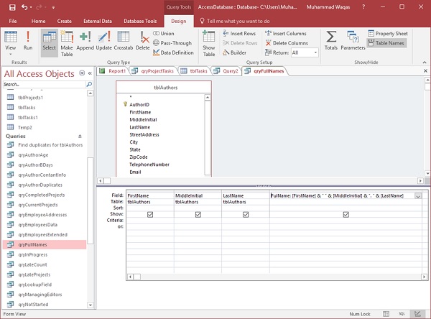Screen dimensions: 431x319
Task: Toggle the Totals sigma icon
Action: 331,40
